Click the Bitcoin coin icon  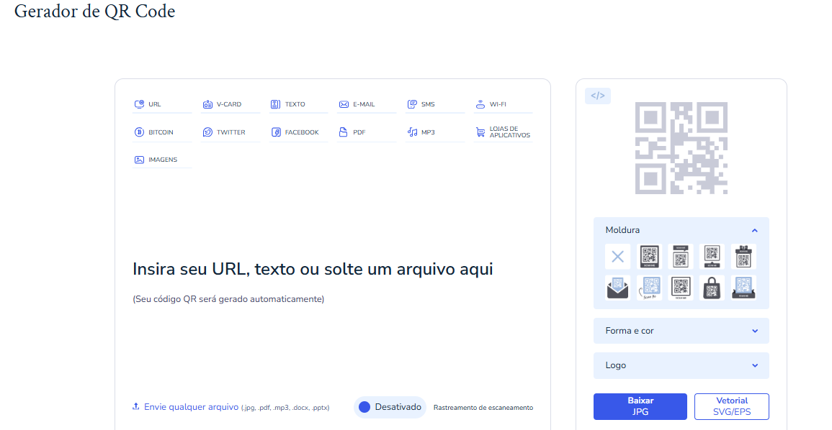coord(139,132)
